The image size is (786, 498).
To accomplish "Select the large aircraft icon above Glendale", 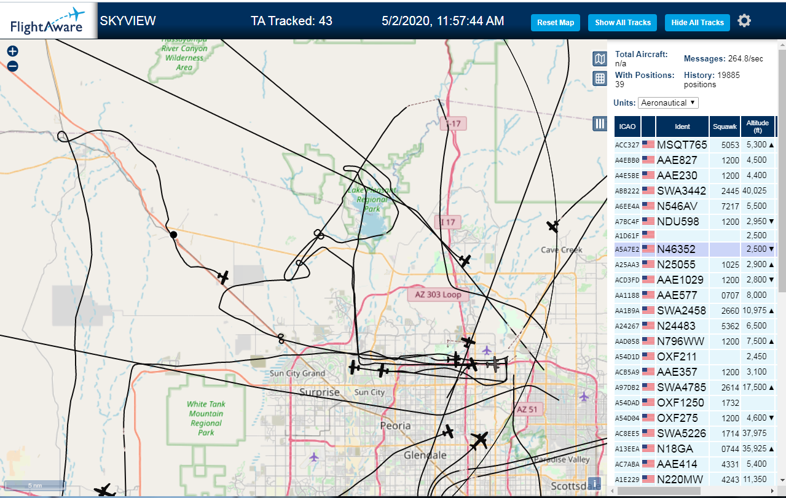I will pos(479,440).
